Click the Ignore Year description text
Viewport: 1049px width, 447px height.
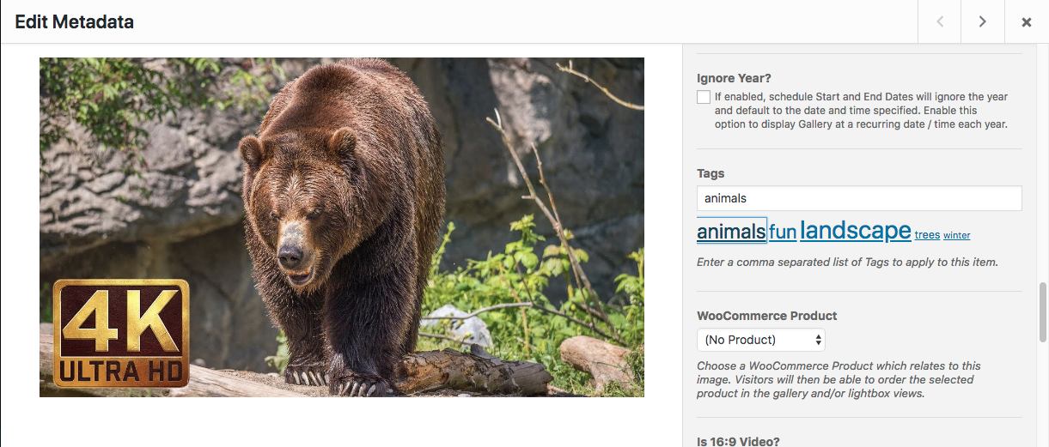861,111
